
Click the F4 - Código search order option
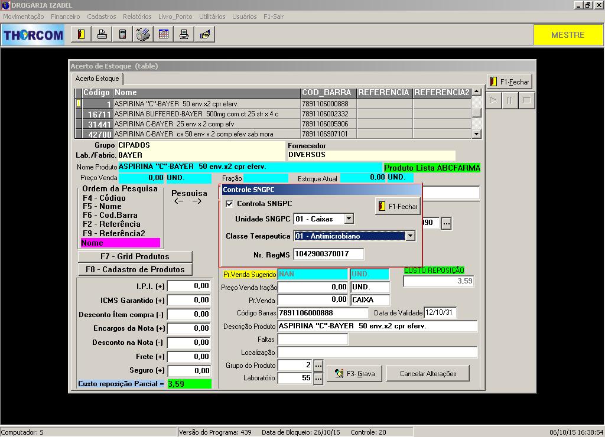104,198
